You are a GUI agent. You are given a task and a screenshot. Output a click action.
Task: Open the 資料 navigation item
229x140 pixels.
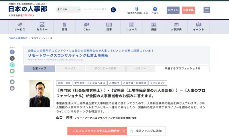(64, 27)
